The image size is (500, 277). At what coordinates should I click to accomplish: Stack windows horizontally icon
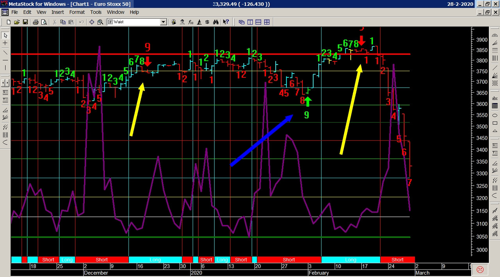coord(258,22)
